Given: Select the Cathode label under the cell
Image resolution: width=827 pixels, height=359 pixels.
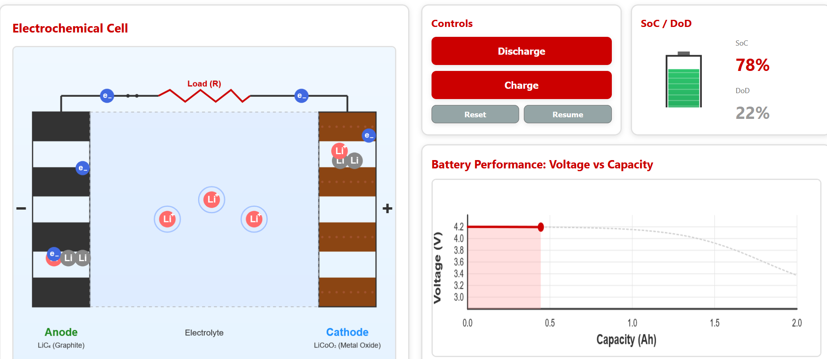Looking at the screenshot, I should [x=347, y=332].
